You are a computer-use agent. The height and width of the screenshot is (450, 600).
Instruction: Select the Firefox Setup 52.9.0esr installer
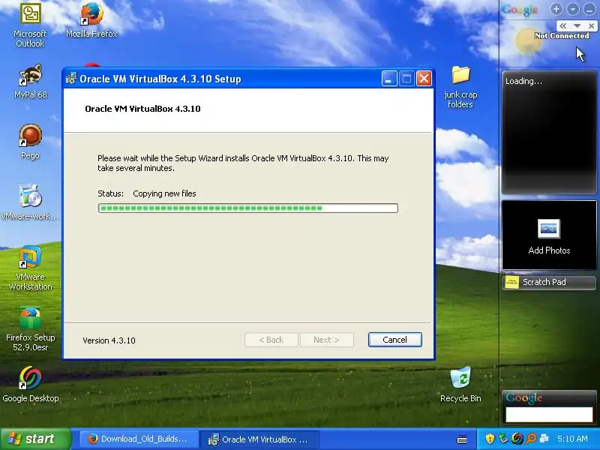(30, 318)
